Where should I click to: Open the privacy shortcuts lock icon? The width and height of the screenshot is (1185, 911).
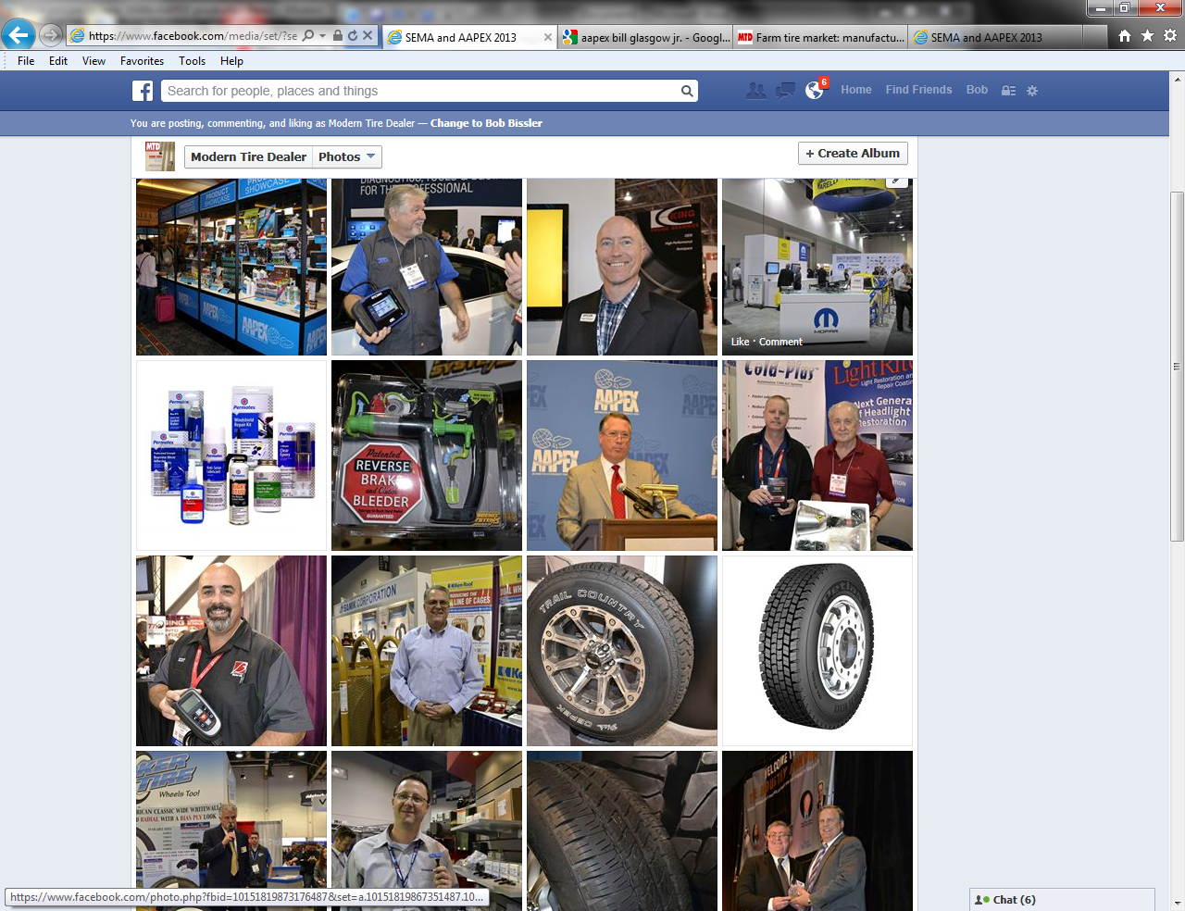pos(1009,91)
